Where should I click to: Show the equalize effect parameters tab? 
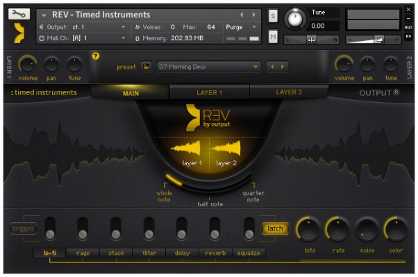click(249, 253)
